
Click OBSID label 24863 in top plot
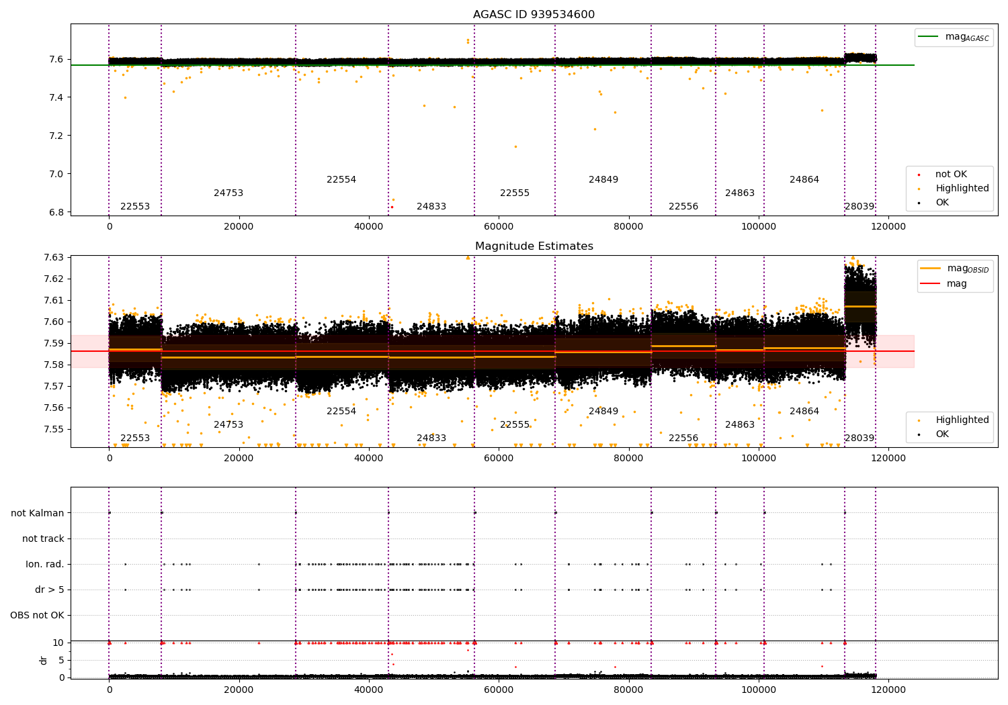(740, 193)
